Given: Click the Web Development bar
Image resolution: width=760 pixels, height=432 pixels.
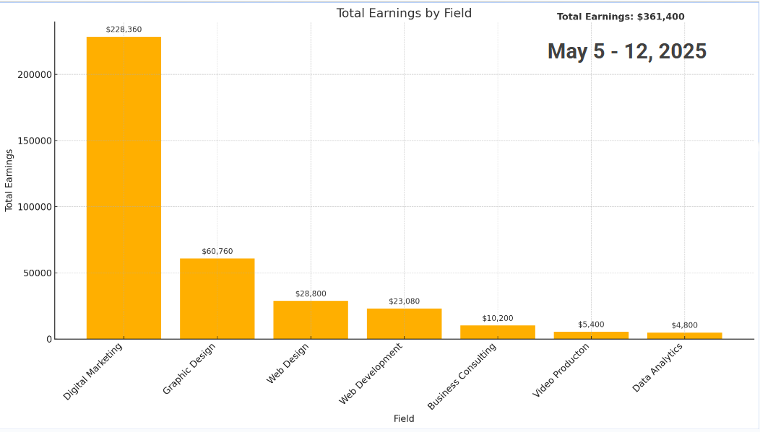Looking at the screenshot, I should pos(405,324).
